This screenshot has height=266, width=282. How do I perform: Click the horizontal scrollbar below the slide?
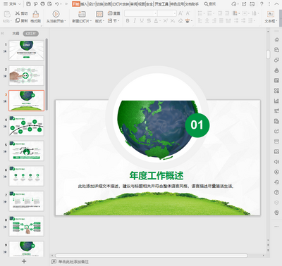152,255
